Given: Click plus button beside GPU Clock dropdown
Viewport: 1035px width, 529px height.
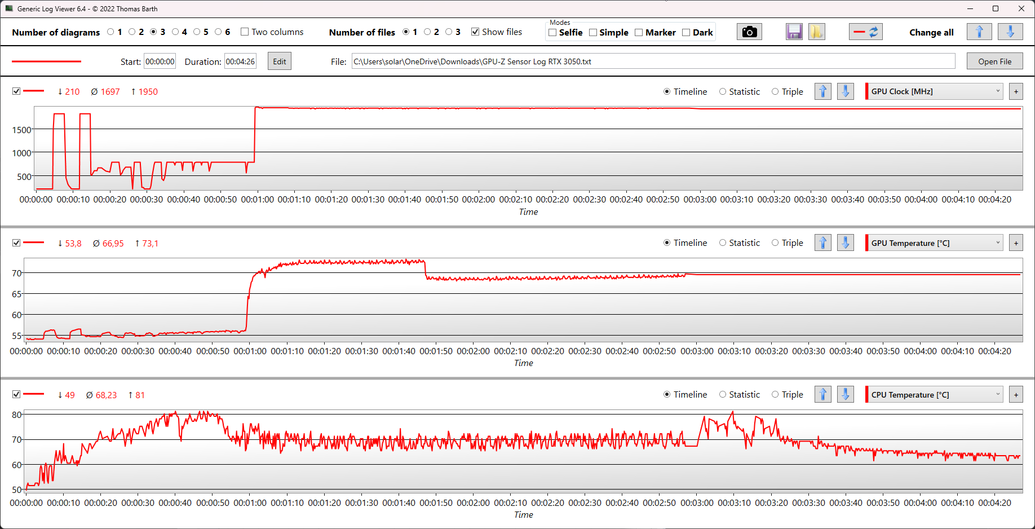Looking at the screenshot, I should 1016,91.
